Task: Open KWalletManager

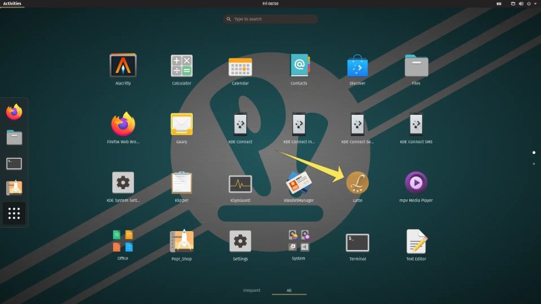Action: (x=298, y=182)
